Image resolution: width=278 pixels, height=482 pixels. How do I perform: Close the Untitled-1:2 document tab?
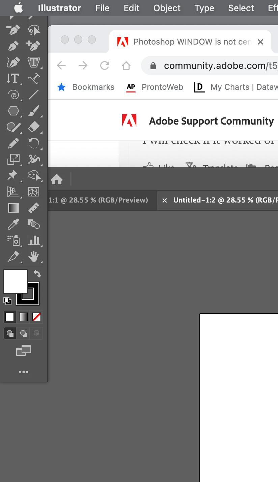165,200
